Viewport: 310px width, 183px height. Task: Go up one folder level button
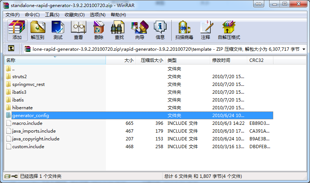click(11, 48)
